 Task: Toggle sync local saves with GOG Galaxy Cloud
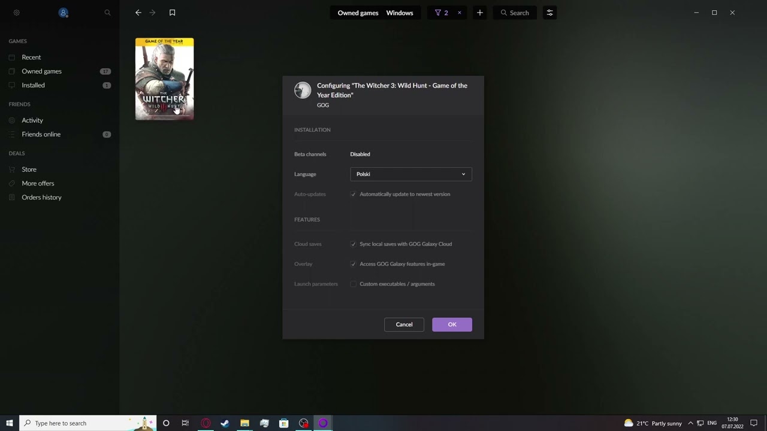pos(353,244)
